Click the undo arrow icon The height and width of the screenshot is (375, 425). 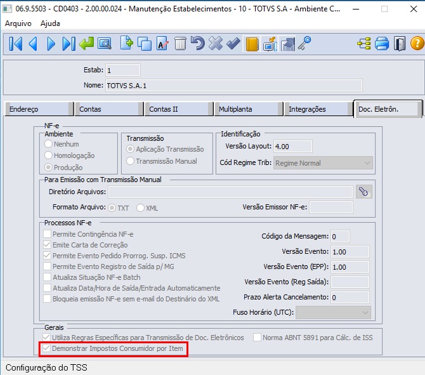[x=197, y=43]
